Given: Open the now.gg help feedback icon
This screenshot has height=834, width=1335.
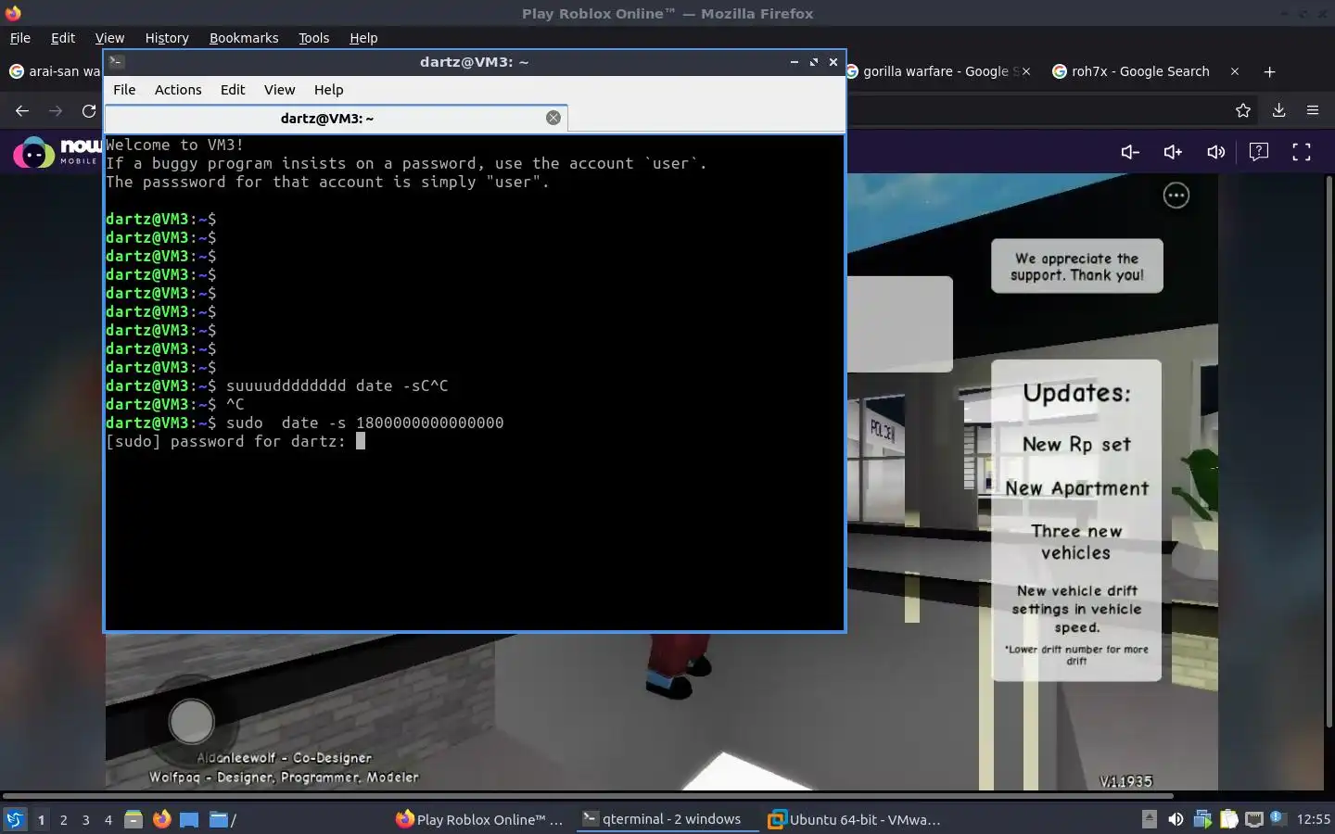Looking at the screenshot, I should pyautogui.click(x=1259, y=152).
